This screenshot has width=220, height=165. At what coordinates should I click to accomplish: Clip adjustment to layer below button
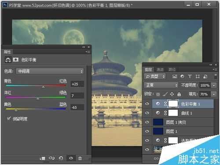(43, 158)
